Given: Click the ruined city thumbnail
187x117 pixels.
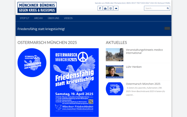Looking at the screenshot, I should pos(115,55).
